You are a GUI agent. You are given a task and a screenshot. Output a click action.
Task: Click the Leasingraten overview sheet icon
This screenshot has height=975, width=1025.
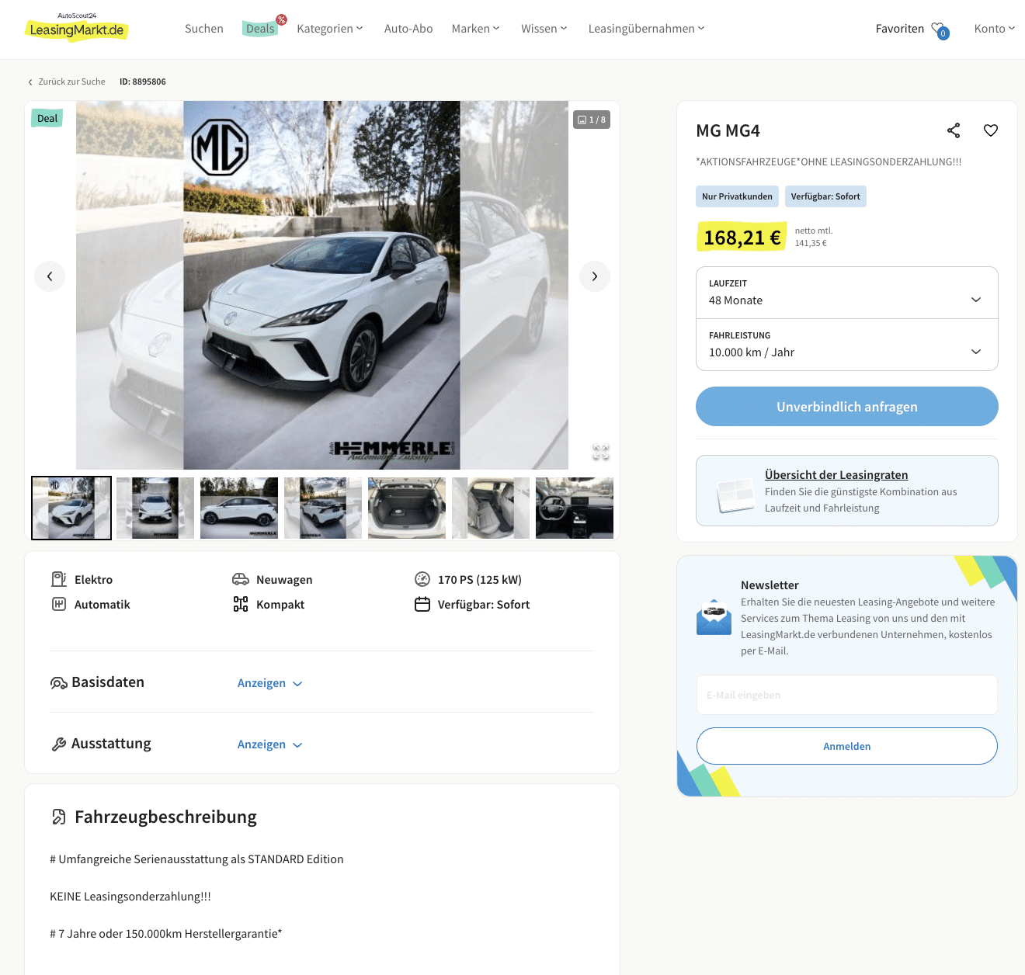[735, 494]
